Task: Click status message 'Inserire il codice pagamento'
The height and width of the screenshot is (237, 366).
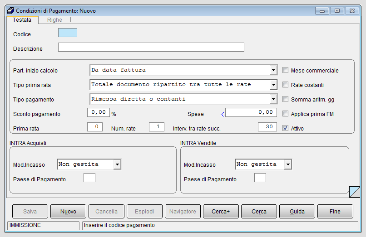Action: click(119, 225)
